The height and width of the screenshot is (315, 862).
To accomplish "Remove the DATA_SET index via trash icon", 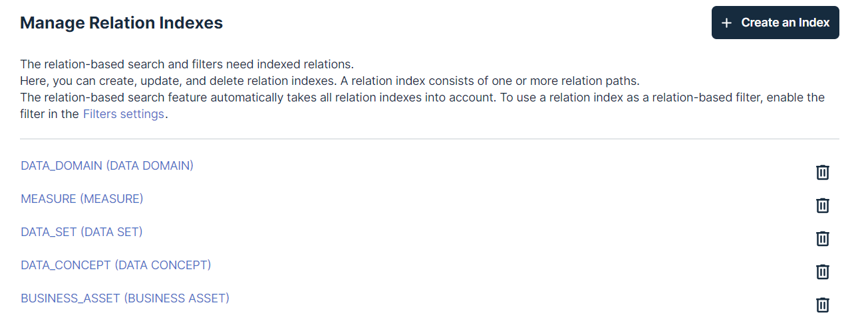I will [823, 239].
